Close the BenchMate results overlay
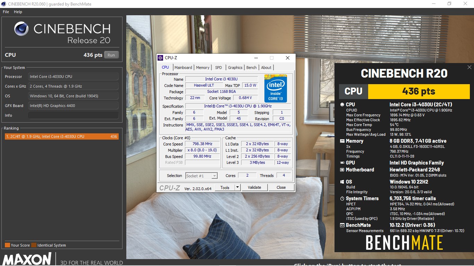Image resolution: width=474 pixels, height=266 pixels. tap(469, 67)
